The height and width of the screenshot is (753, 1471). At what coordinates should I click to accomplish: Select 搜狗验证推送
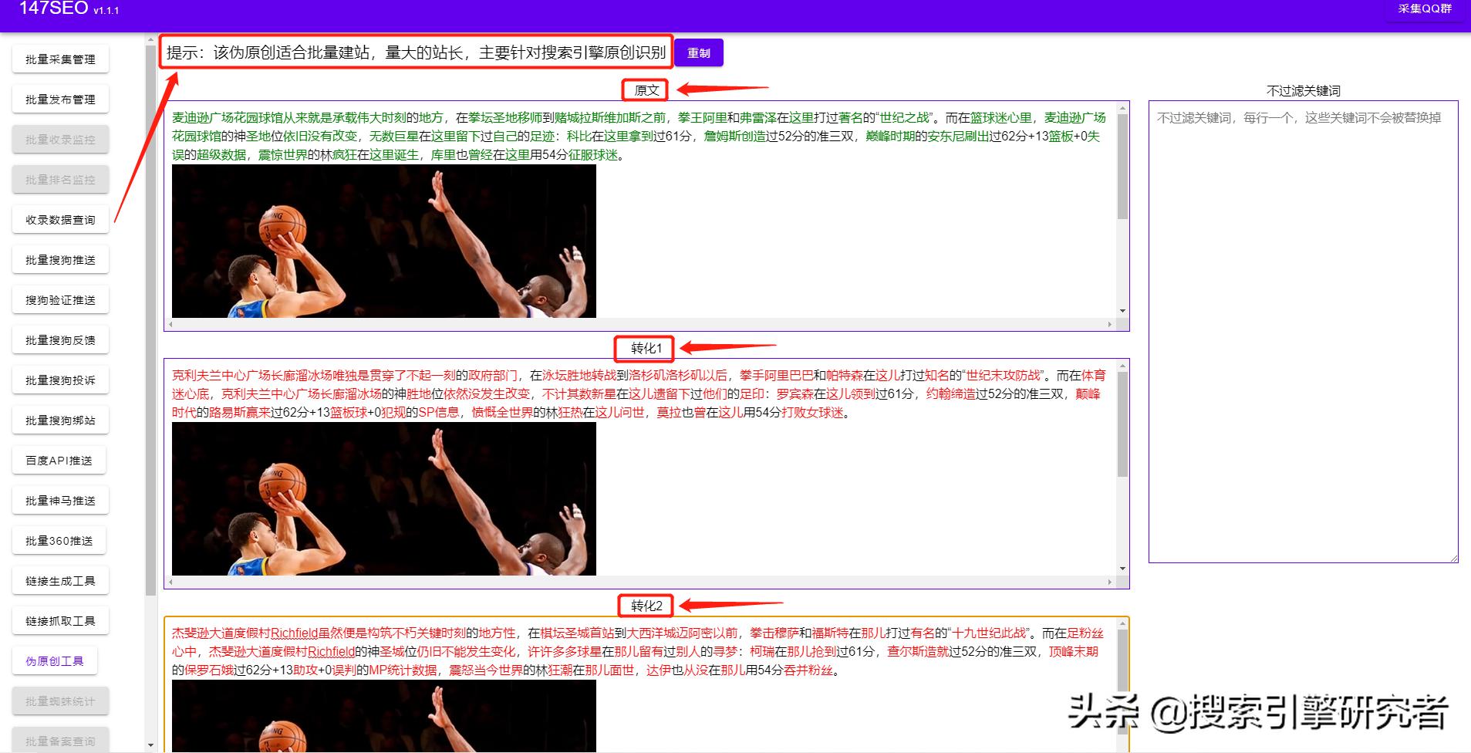[x=59, y=299]
